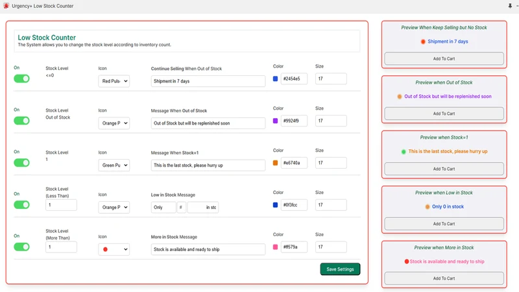The image size is (519, 292).
Task: Click the Save Settings button
Action: (x=340, y=269)
